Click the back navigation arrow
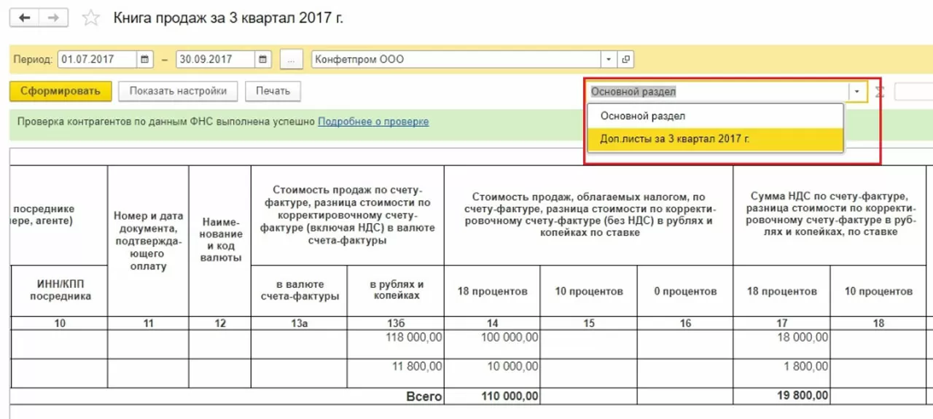933x419 pixels. 24,18
